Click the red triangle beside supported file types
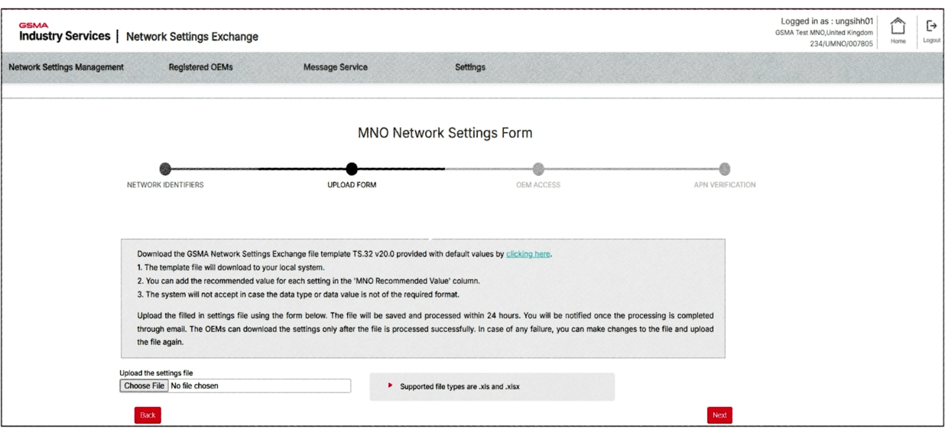This screenshot has height=429, width=945. [x=391, y=386]
